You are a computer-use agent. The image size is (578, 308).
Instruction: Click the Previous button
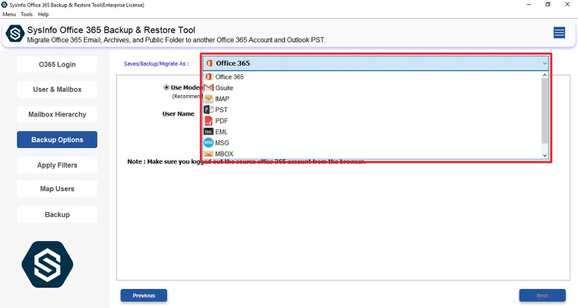coord(144,295)
